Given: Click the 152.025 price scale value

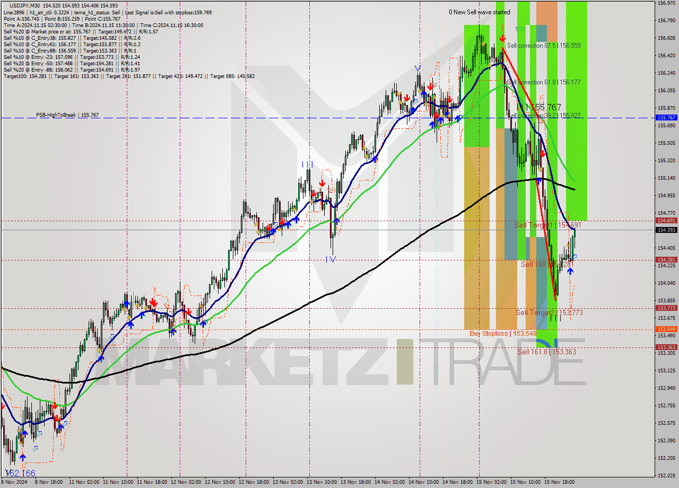Looking at the screenshot, I should (x=666, y=475).
